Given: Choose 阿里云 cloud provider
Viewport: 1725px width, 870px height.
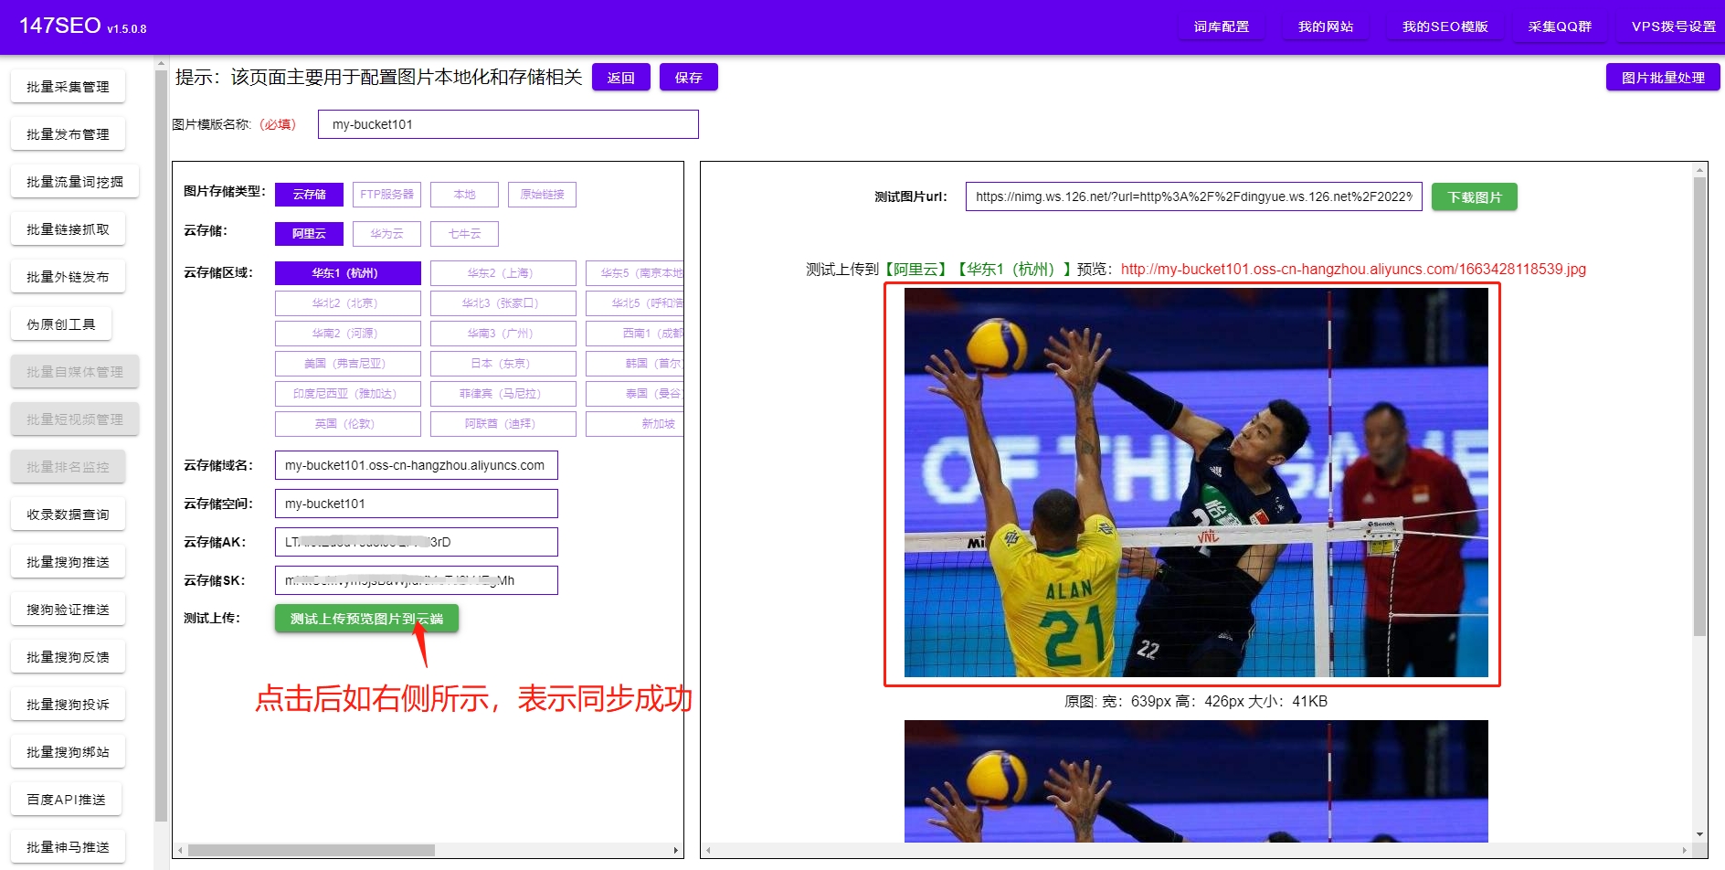Looking at the screenshot, I should click(309, 234).
